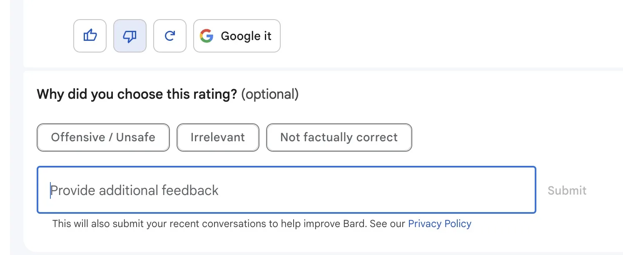Click the thumbs up rating icon

90,36
